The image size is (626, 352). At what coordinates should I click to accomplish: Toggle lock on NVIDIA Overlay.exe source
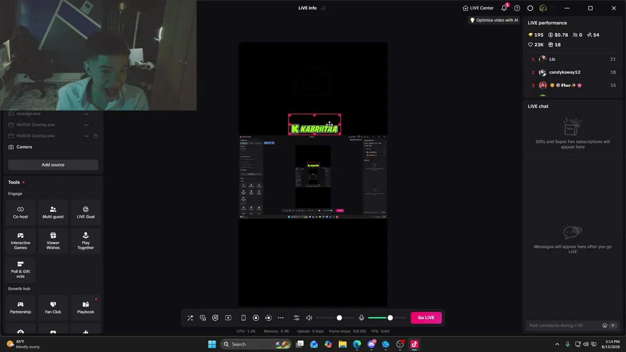coord(95,136)
